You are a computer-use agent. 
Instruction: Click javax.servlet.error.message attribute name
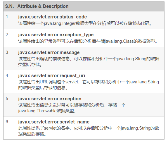click(x=49, y=52)
